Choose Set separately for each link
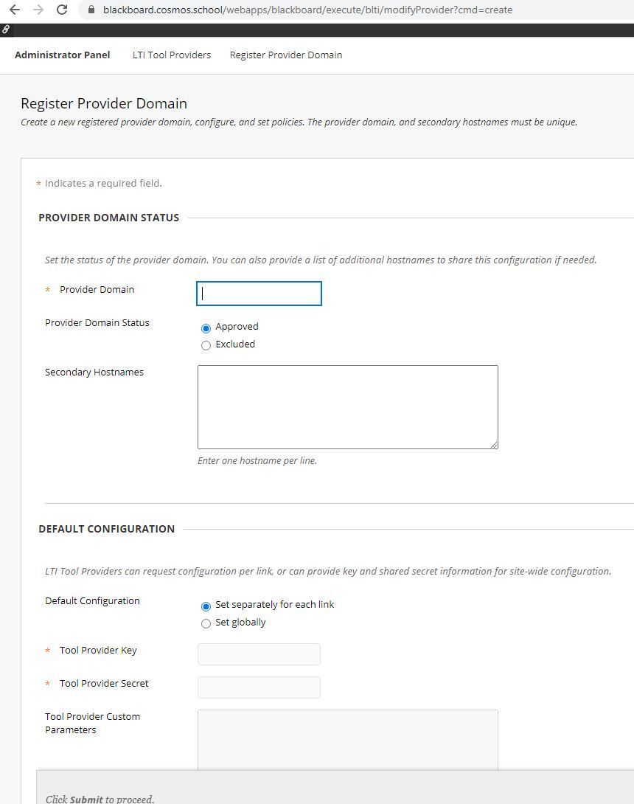This screenshot has width=634, height=804. point(206,606)
